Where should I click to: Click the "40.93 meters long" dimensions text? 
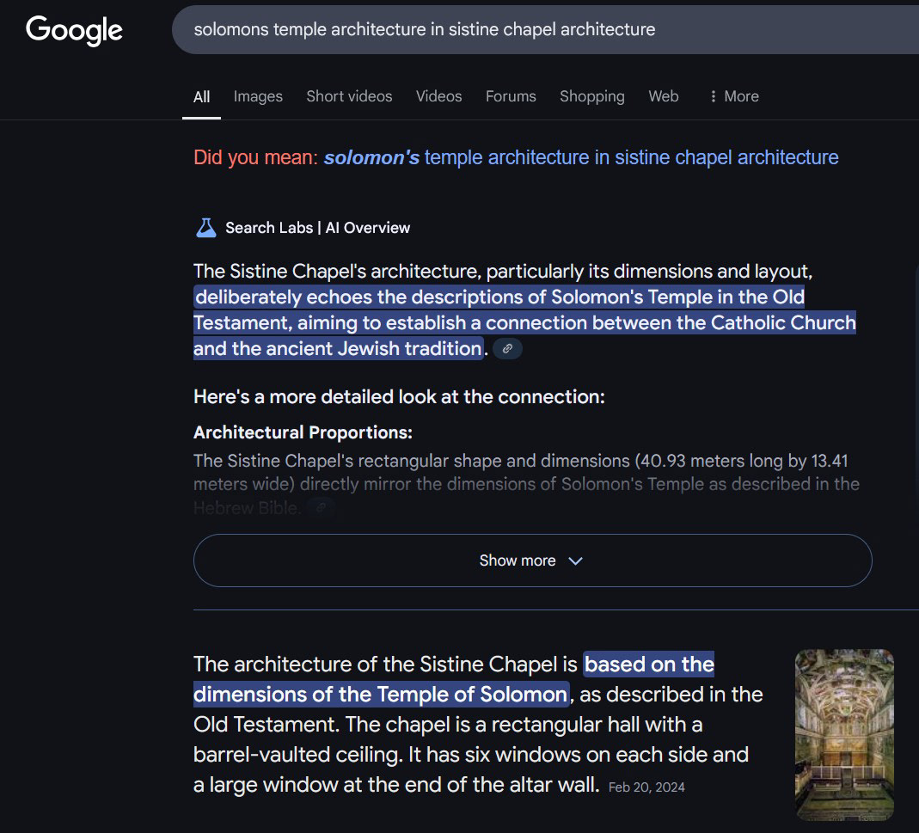coord(711,462)
